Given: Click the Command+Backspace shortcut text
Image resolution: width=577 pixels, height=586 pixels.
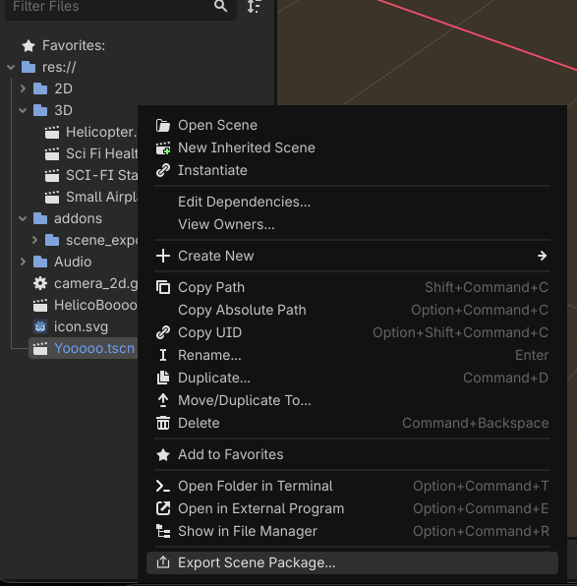Looking at the screenshot, I should tap(476, 423).
